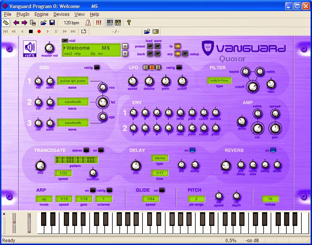Click the bank load button
312x245 pixels.
(150, 54)
